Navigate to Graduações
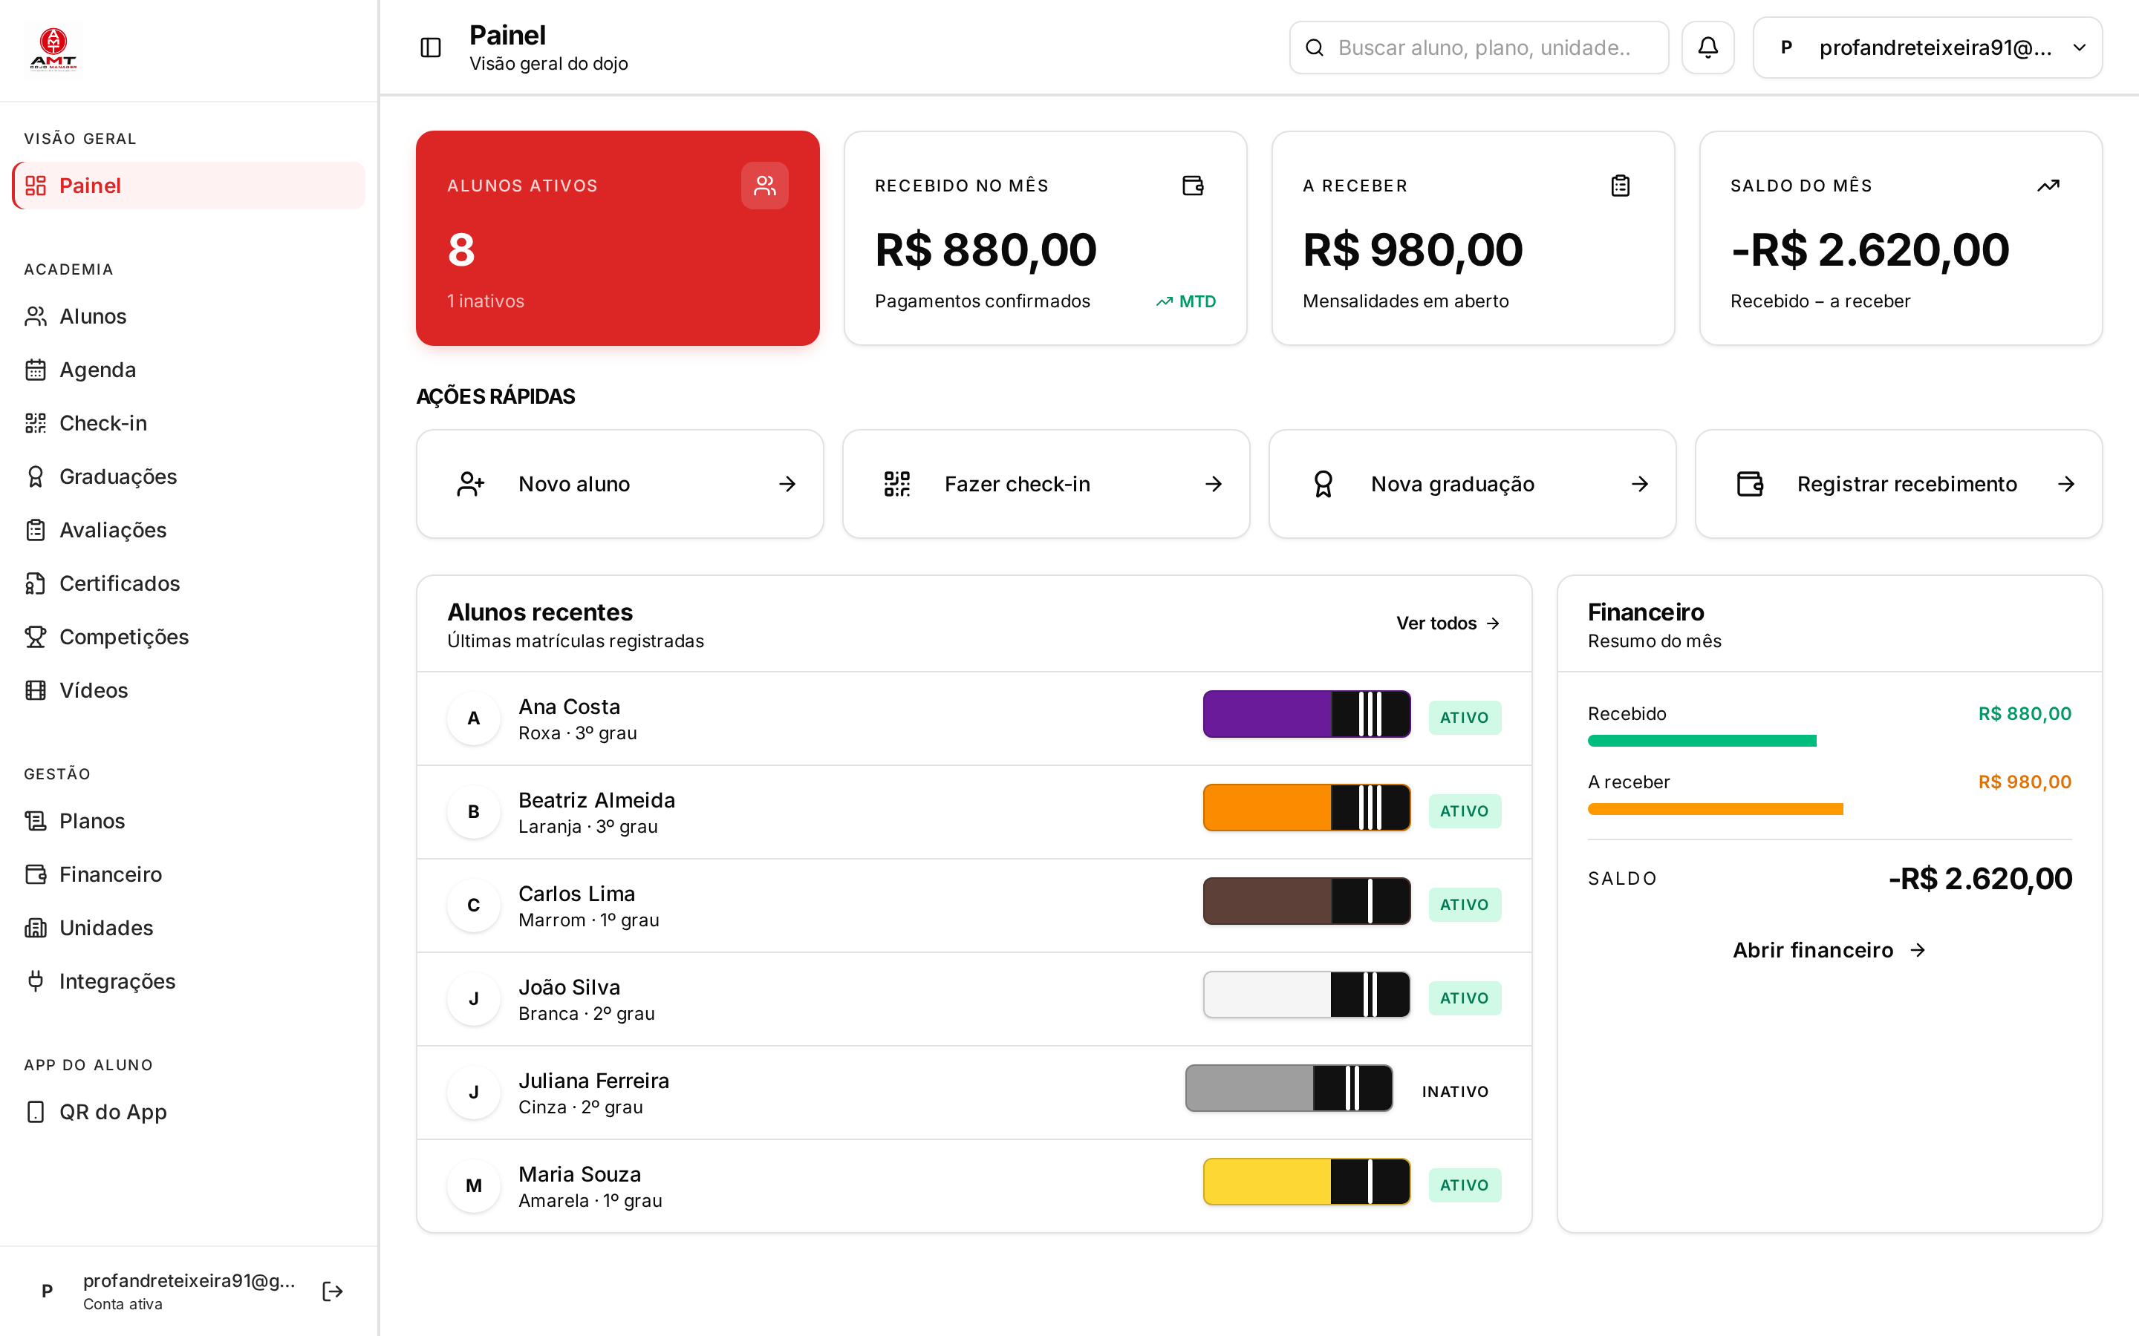Screen dimensions: 2139x1336 click(188, 477)
